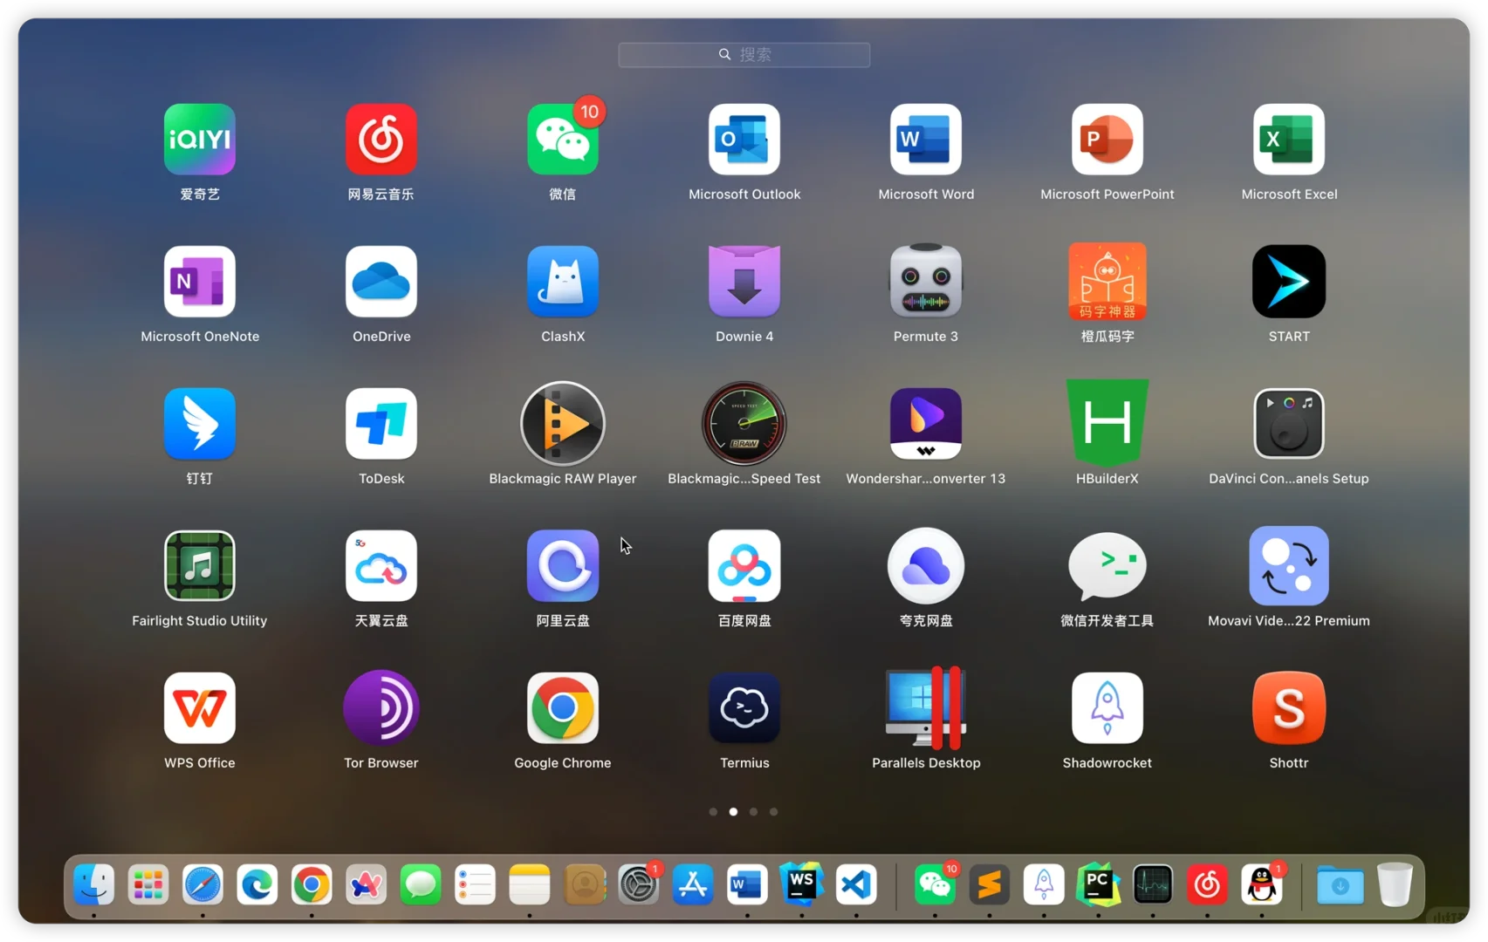Switch to the third Launchpad page dot
The height and width of the screenshot is (942, 1488).
tap(753, 812)
